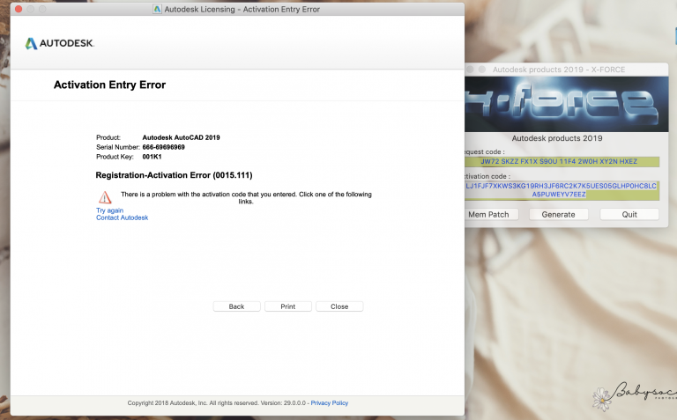Click the Request code field in X-FORCE
The image size is (677, 420).
(562, 161)
